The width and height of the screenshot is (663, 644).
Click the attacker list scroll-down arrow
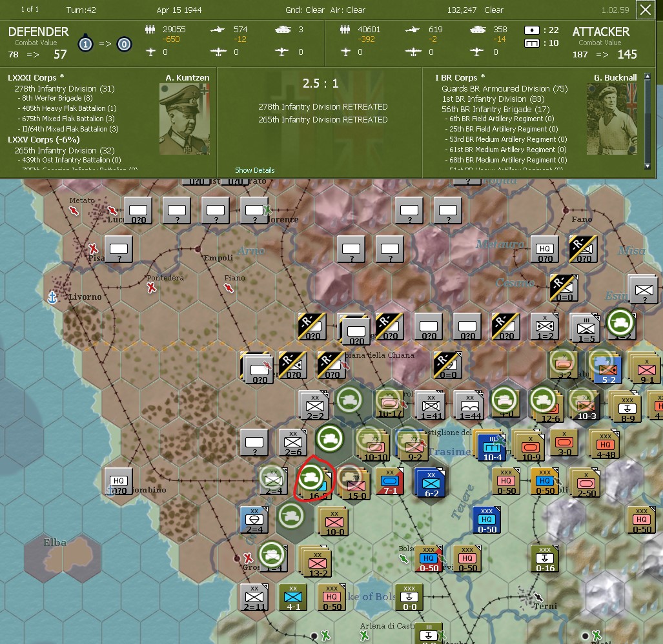[x=647, y=166]
